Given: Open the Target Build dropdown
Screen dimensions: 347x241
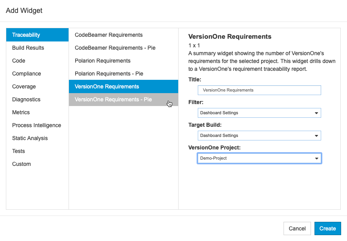Looking at the screenshot, I should 259,135.
